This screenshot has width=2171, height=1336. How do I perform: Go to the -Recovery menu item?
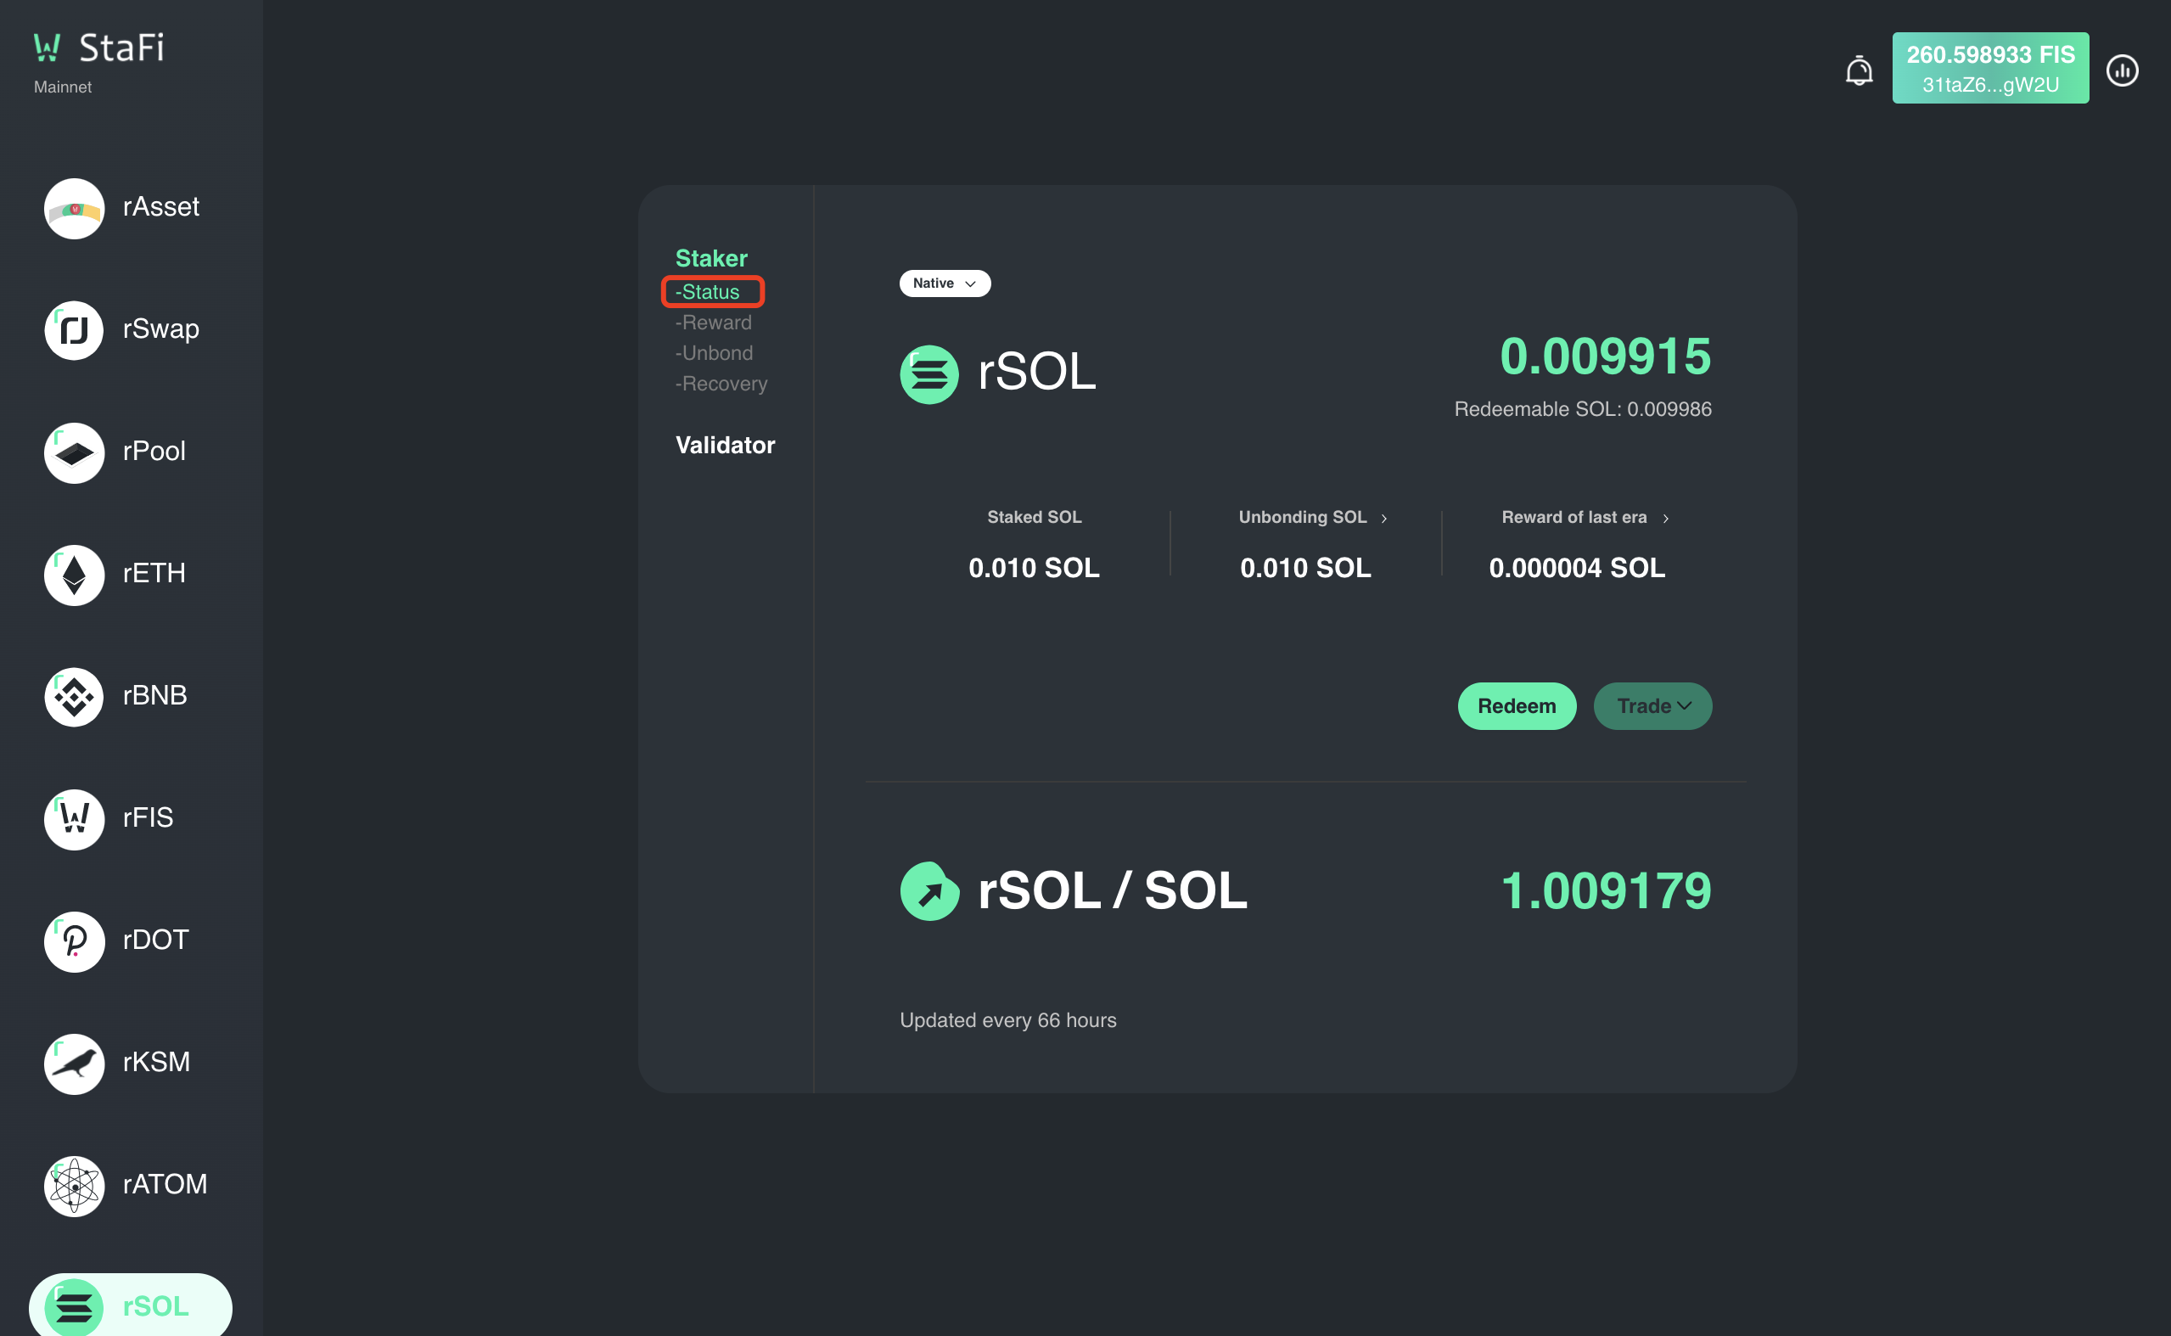tap(721, 384)
